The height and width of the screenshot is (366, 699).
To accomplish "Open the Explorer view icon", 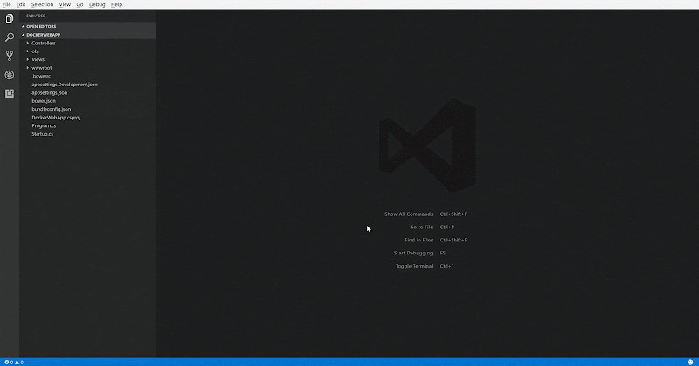I will (10, 18).
